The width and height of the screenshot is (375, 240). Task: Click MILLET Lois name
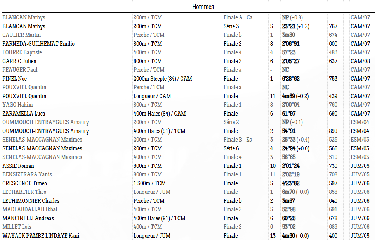click(17, 227)
